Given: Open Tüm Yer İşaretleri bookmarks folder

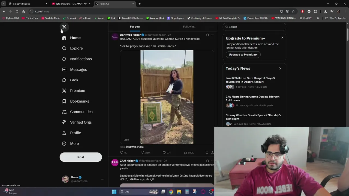Looking at the screenshot, I should click(x=336, y=18).
